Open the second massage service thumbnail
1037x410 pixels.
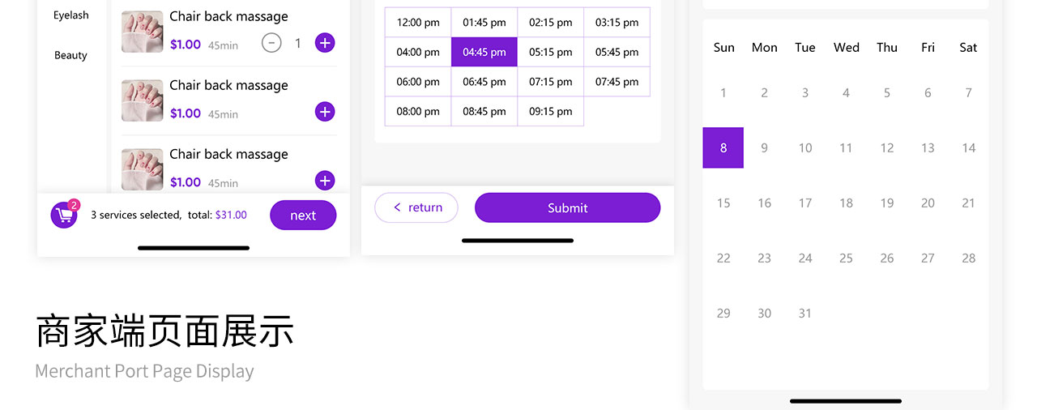click(143, 100)
